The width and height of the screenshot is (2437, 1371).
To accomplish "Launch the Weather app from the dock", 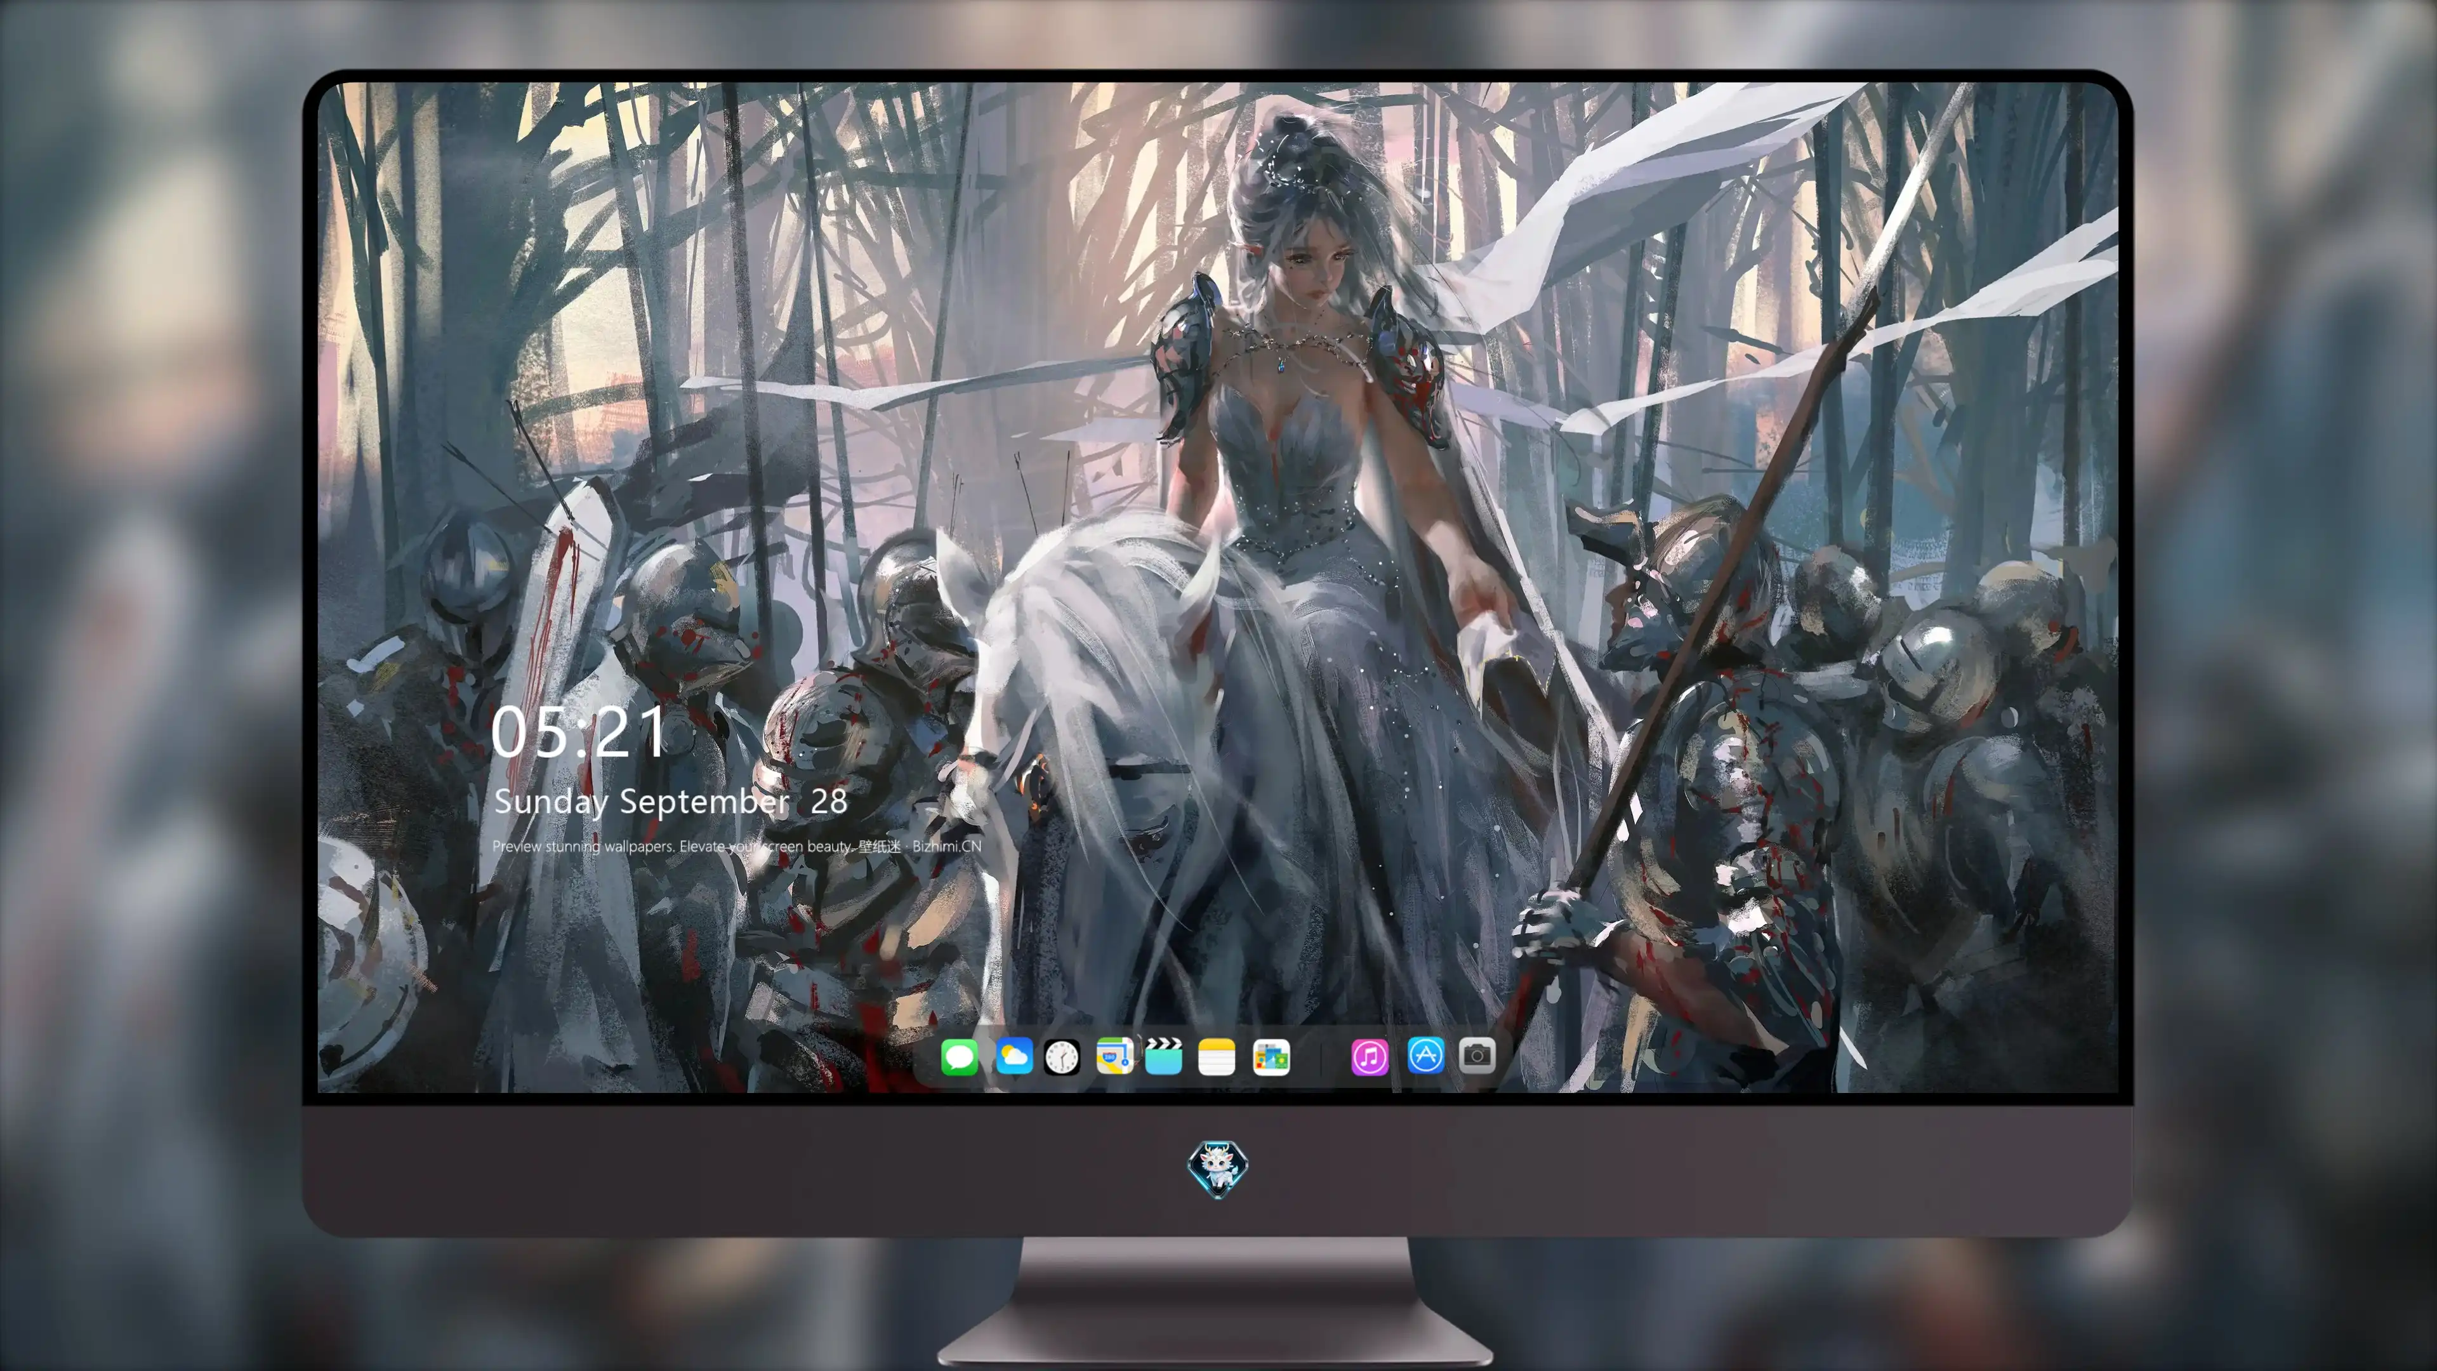I will coord(1014,1056).
